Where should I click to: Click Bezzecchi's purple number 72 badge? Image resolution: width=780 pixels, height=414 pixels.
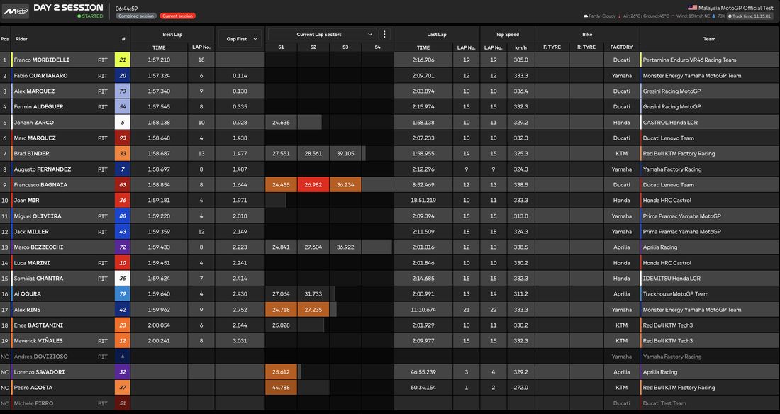tap(123, 247)
